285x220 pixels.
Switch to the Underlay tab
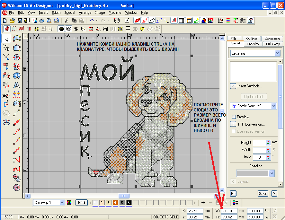tap(253, 44)
